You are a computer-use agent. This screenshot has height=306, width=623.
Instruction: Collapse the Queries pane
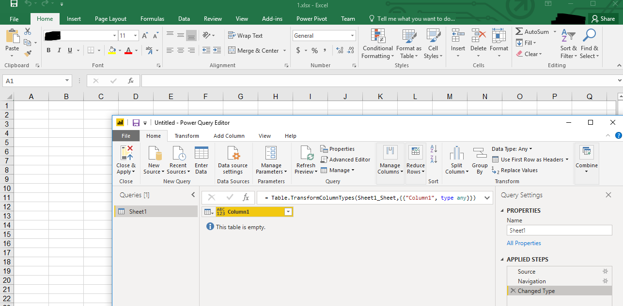point(193,195)
